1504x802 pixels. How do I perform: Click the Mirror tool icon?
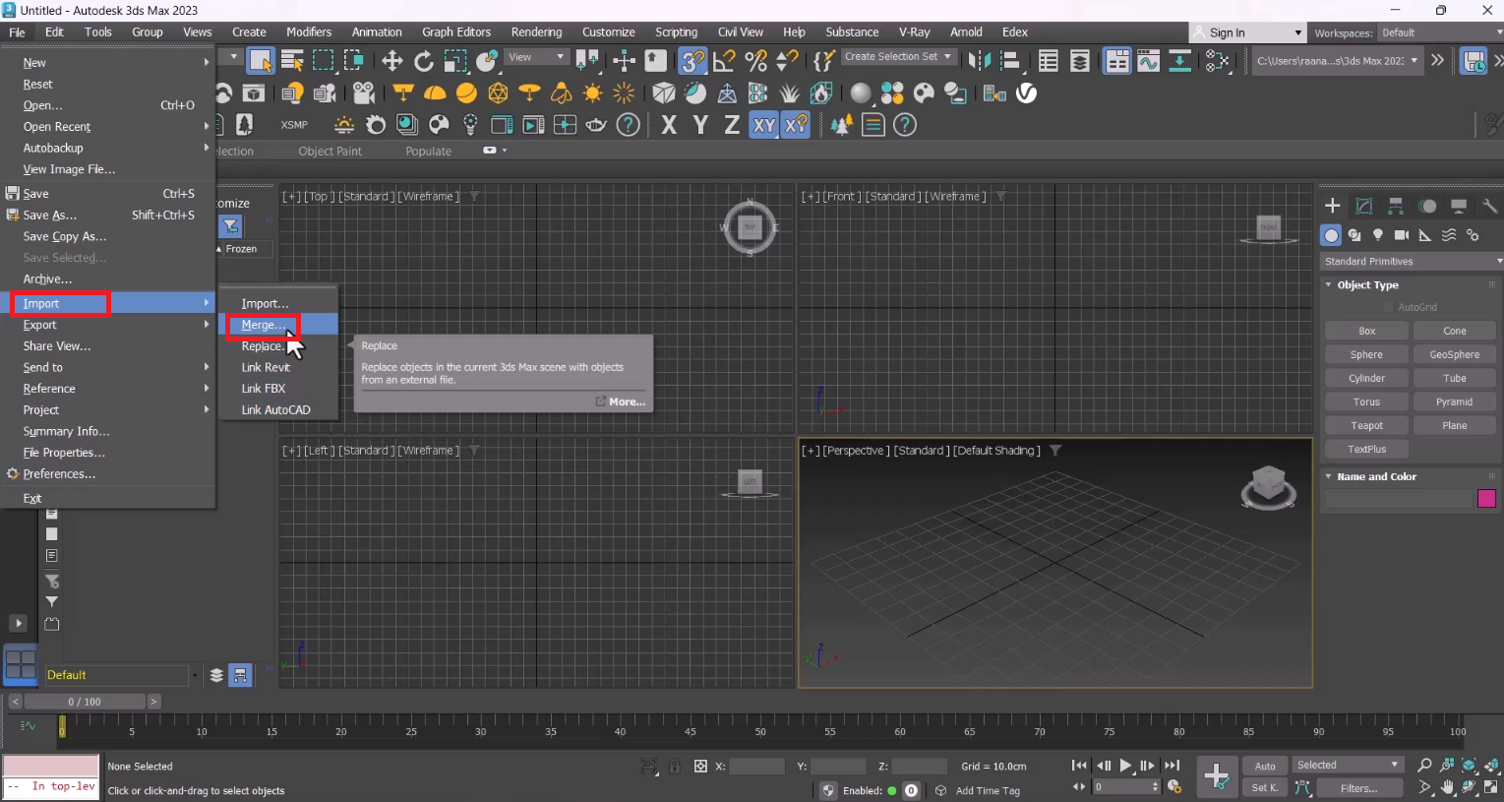(979, 62)
